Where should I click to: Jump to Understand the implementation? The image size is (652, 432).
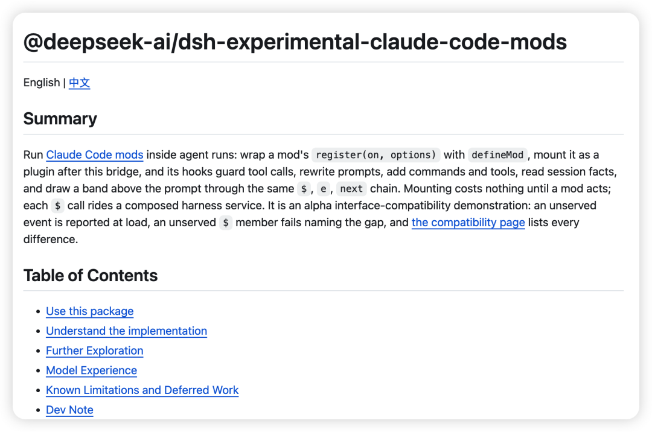[x=126, y=331]
